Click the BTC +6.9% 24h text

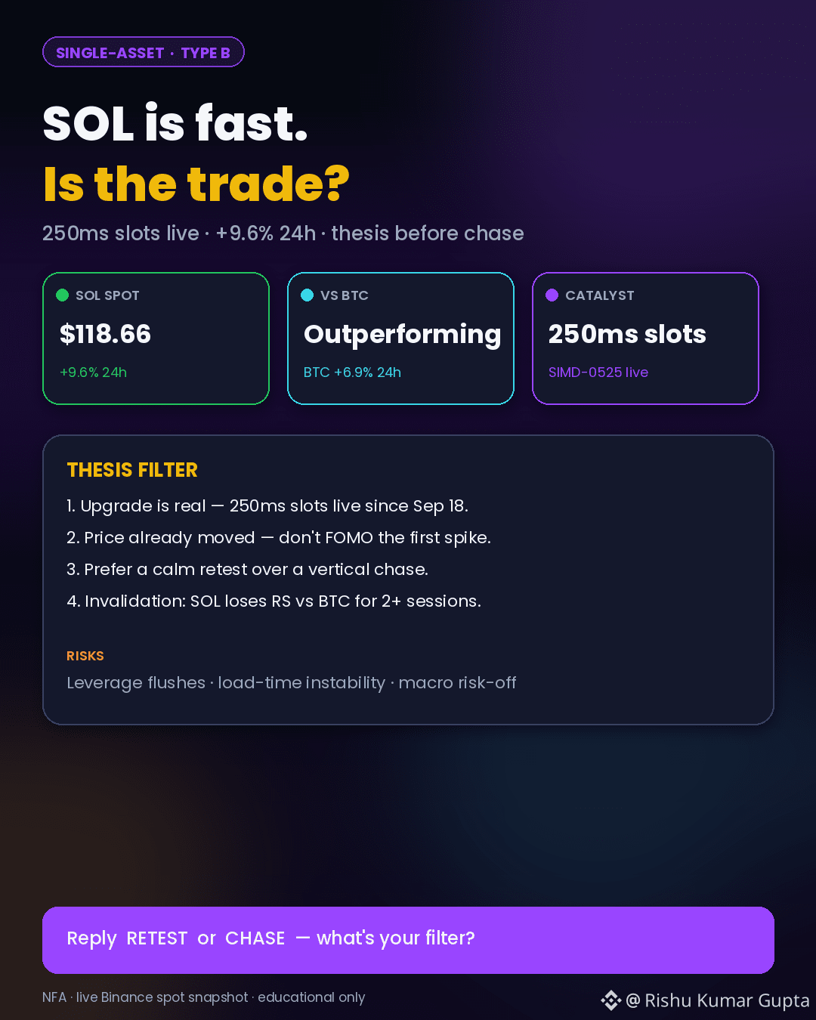[352, 372]
